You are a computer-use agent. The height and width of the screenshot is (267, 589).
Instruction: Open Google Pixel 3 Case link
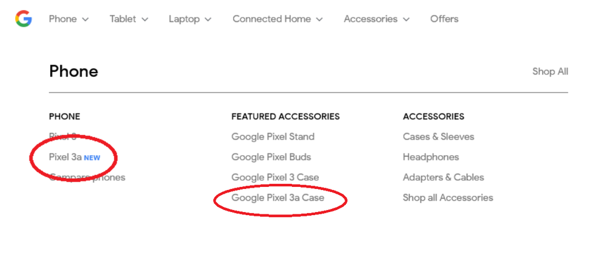[275, 177]
